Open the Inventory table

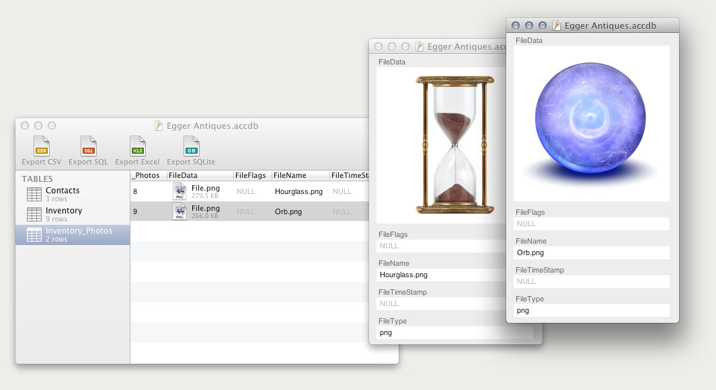[x=63, y=214]
